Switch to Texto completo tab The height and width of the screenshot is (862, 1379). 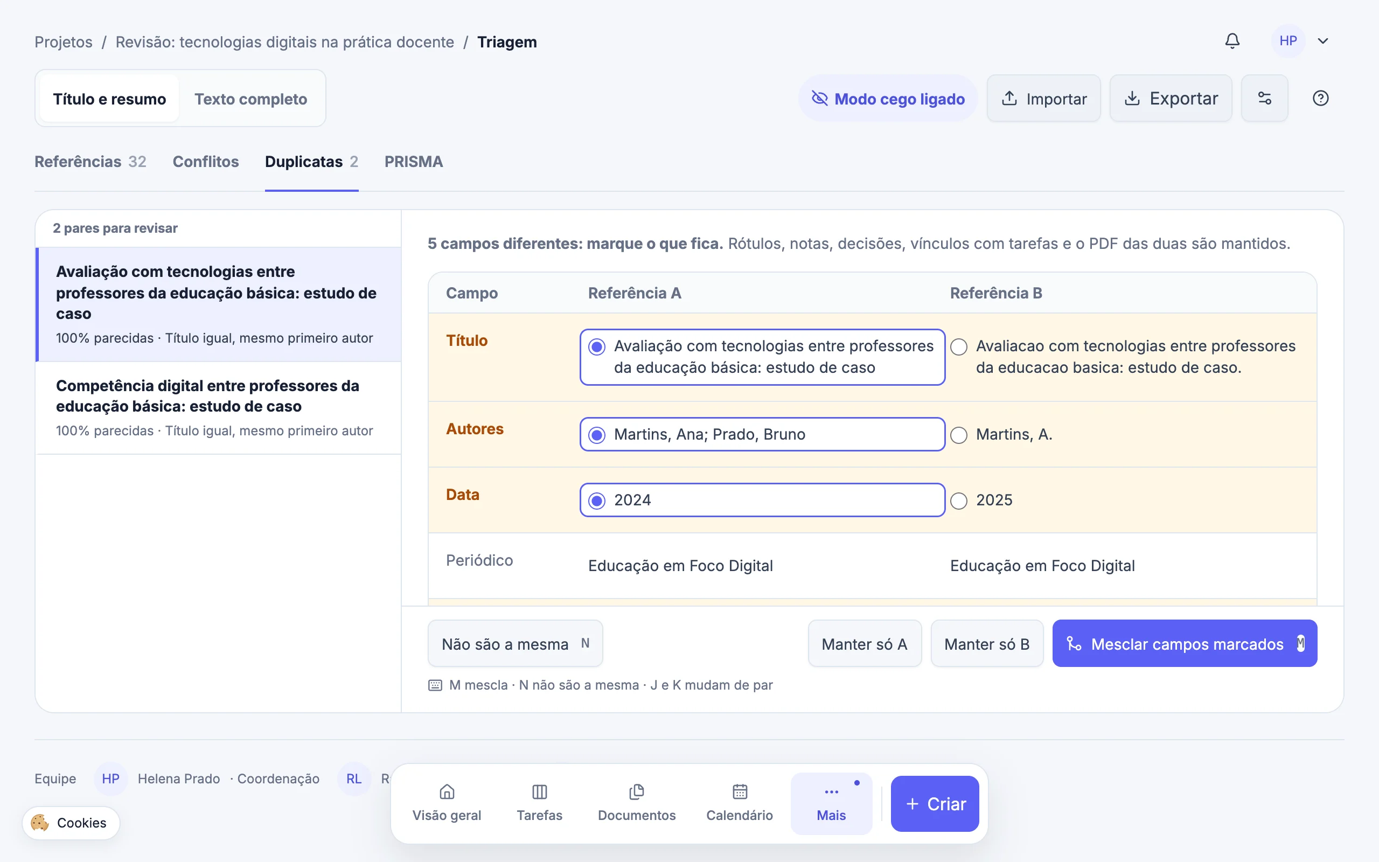(250, 99)
